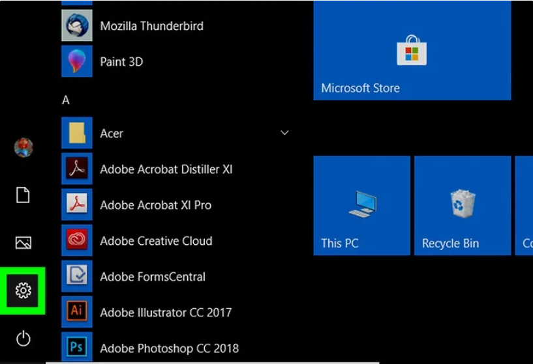533x364 pixels.
Task: Click the letter A section header
Action: pyautogui.click(x=66, y=100)
